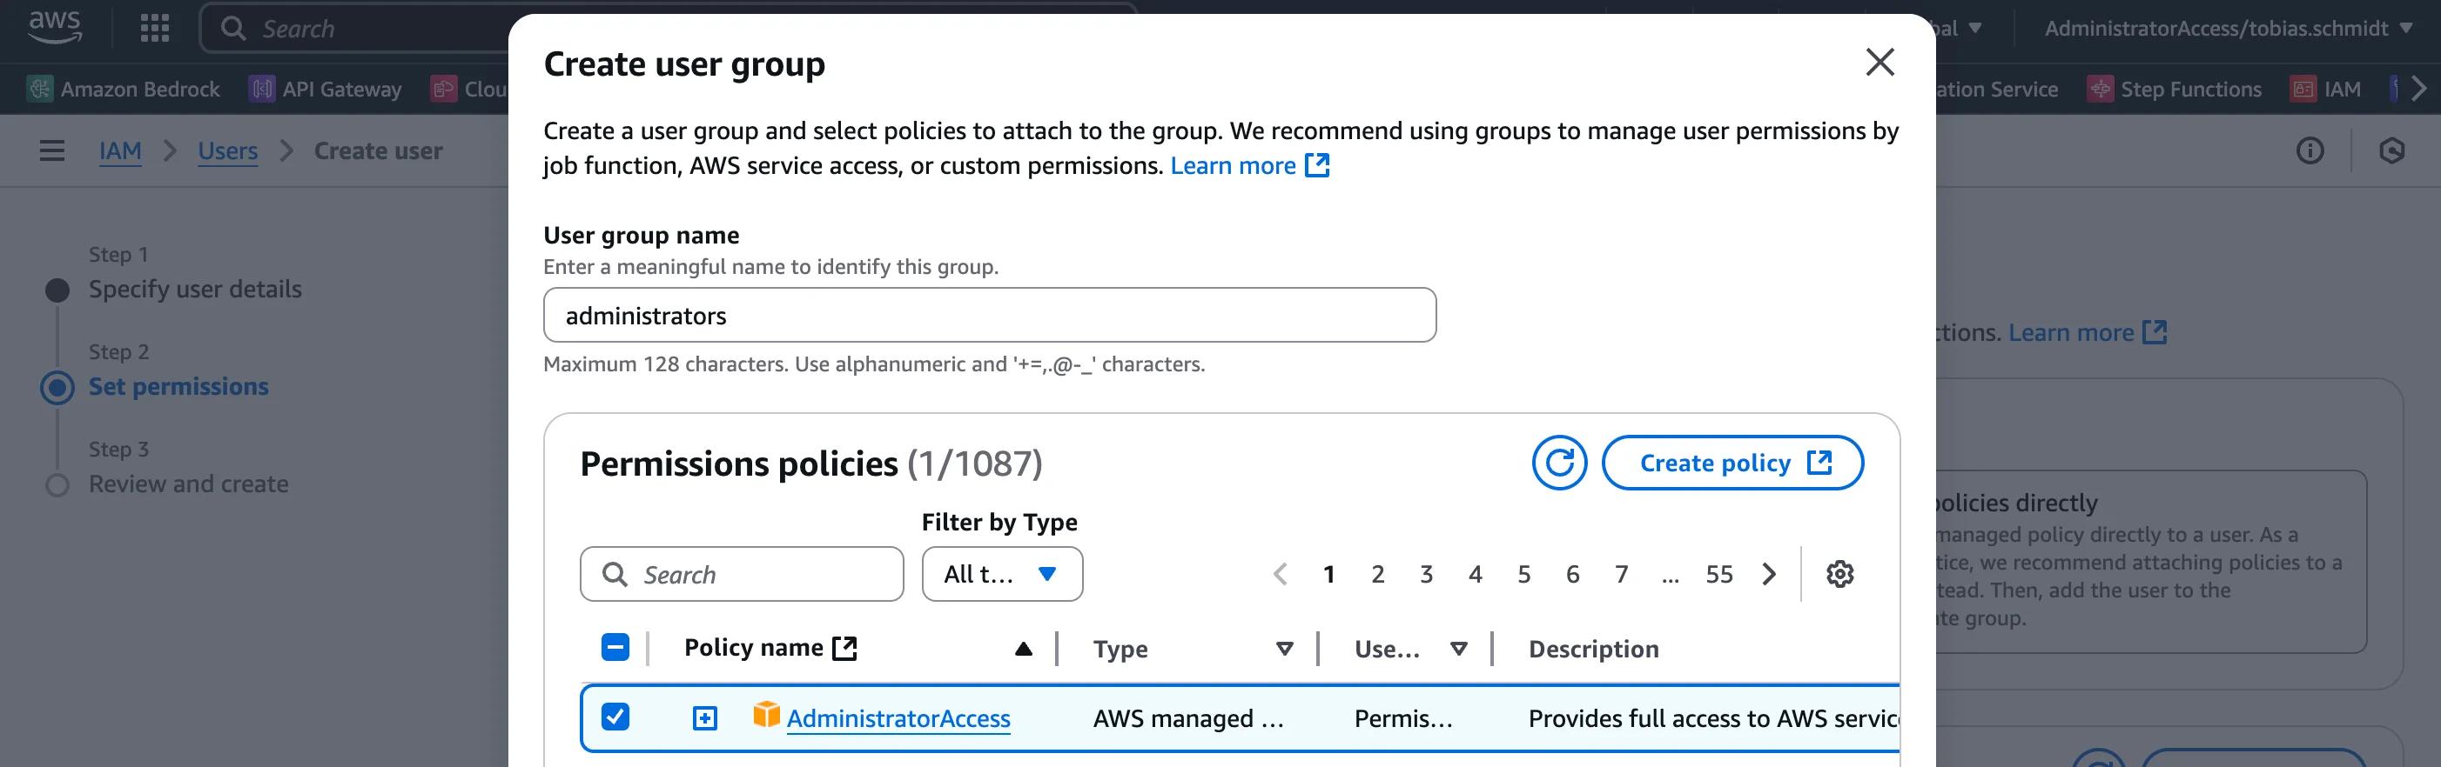Open the Used as column filter arrow
Image resolution: width=2441 pixels, height=767 pixels.
(1458, 649)
